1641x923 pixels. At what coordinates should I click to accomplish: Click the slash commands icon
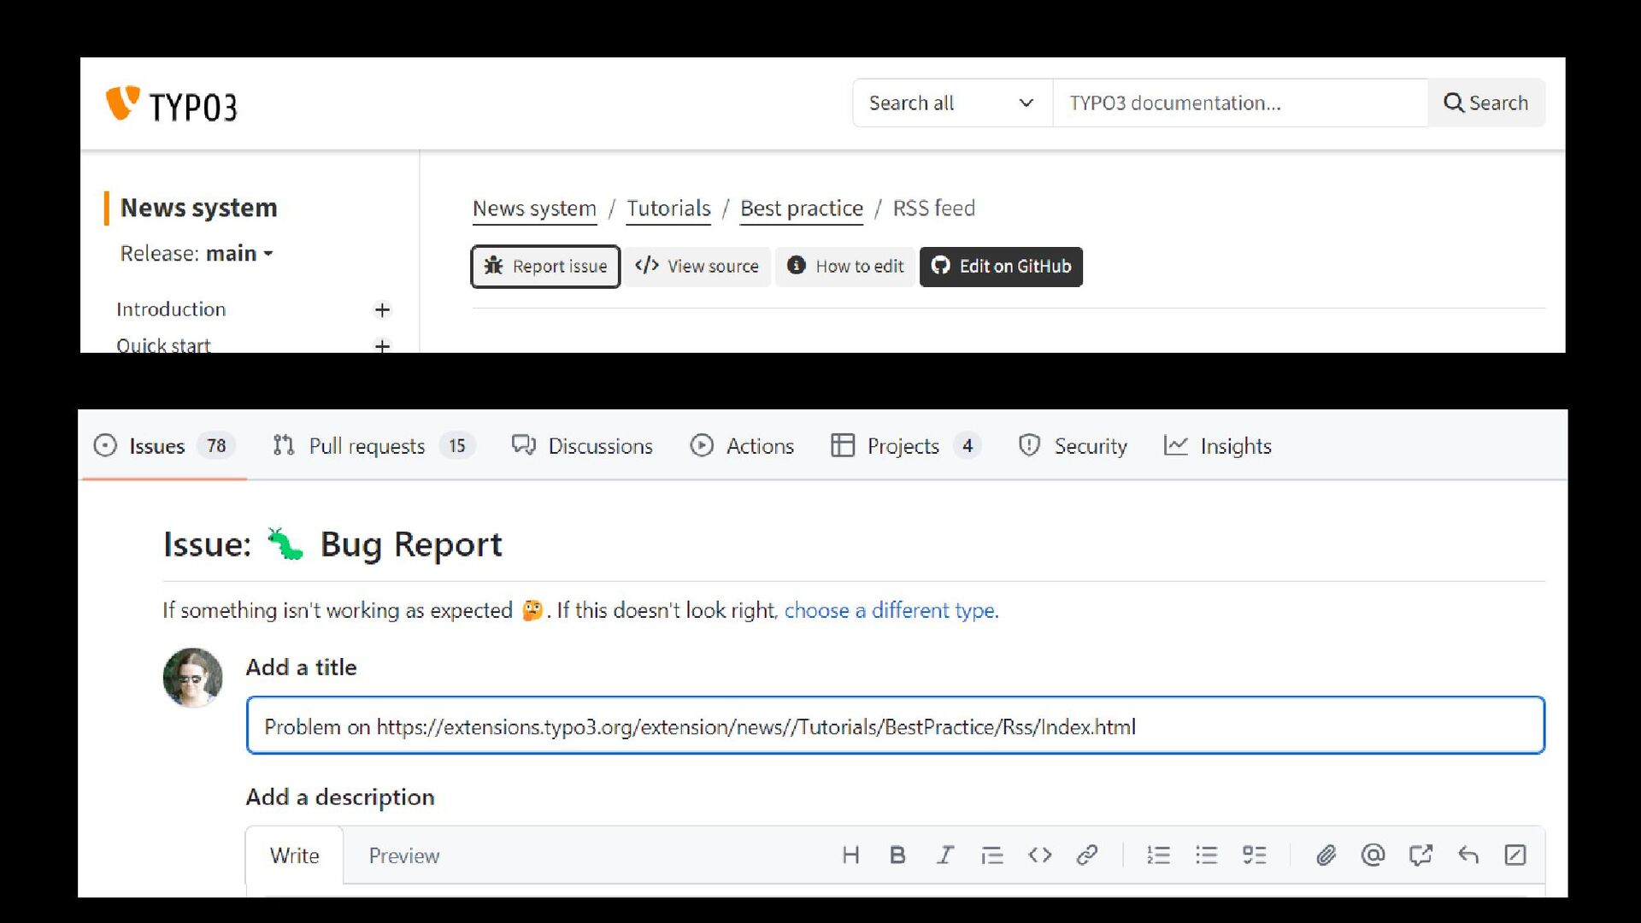click(1515, 855)
